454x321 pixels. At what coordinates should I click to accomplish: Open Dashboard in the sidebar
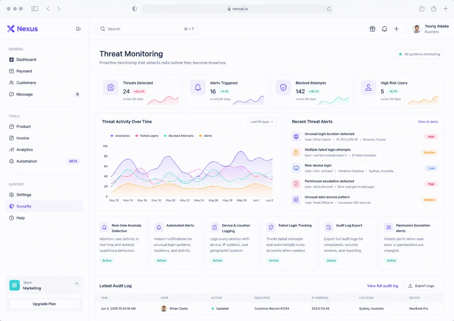44,59
